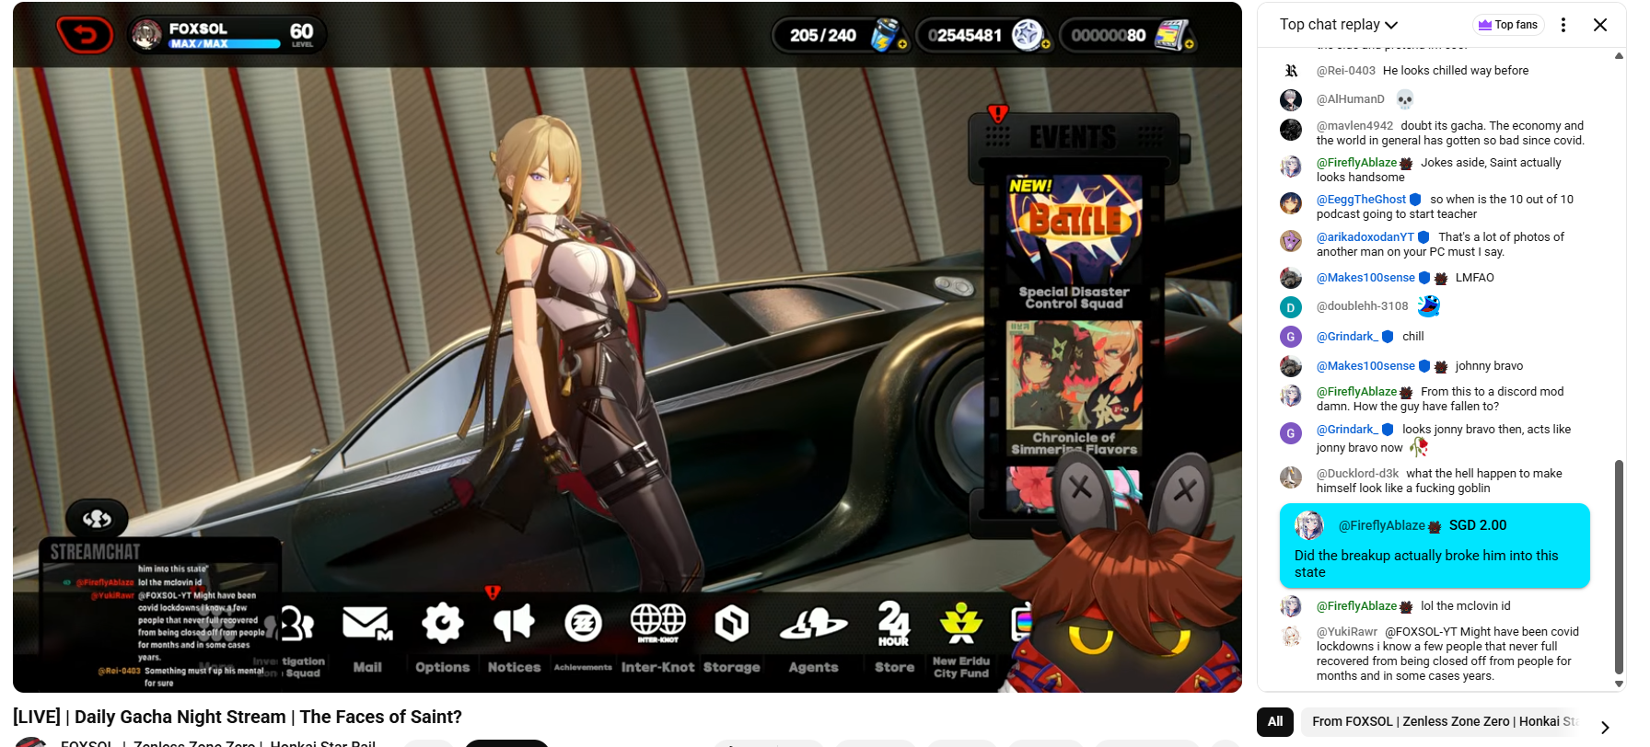
Task: Click the doublehh-3108 letter D avatar
Action: point(1291,307)
